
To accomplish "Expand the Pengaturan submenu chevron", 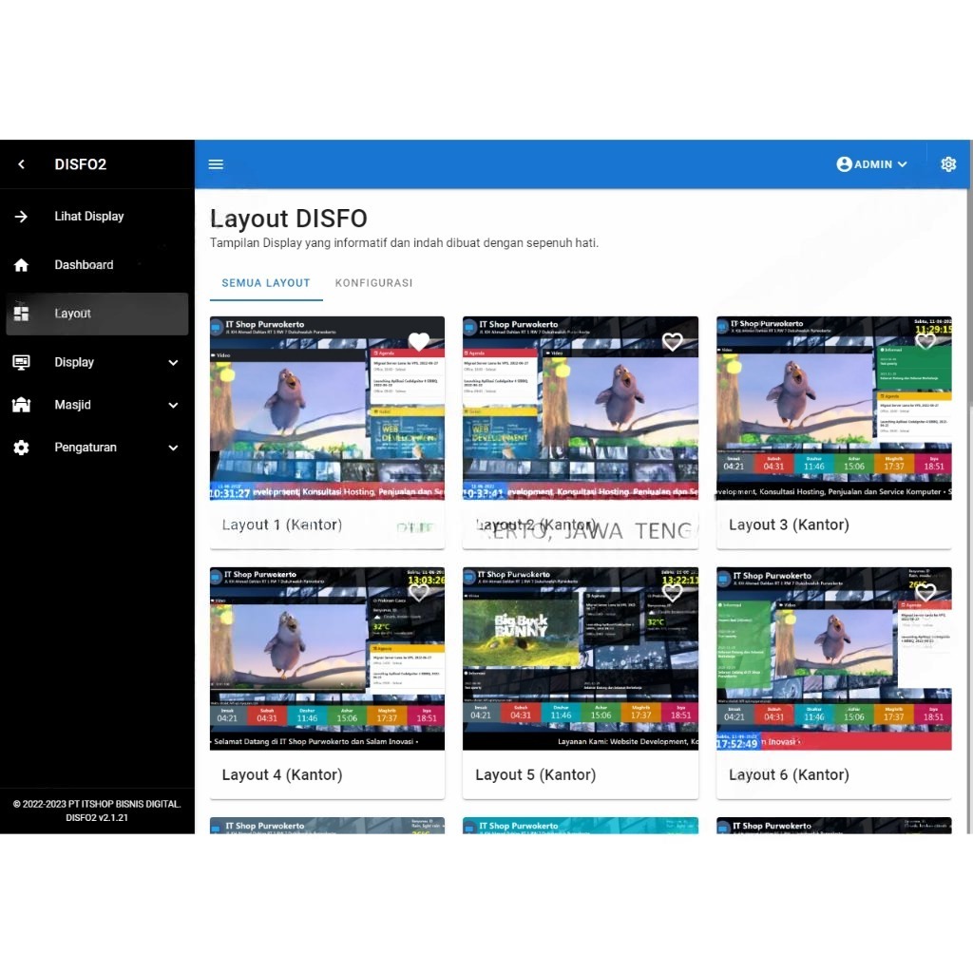I will click(173, 448).
